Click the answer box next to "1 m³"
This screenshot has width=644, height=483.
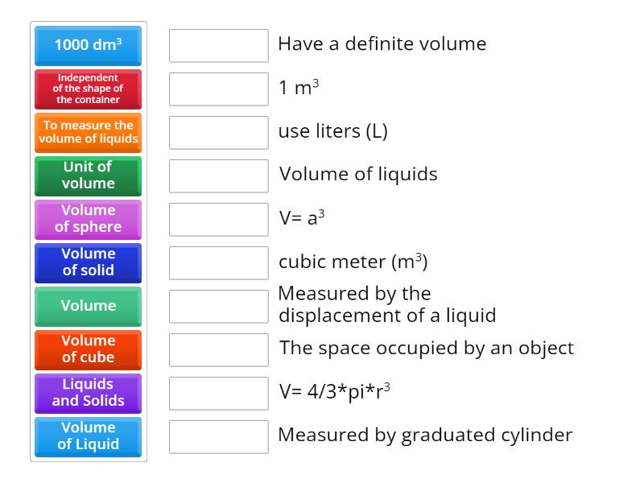point(218,89)
